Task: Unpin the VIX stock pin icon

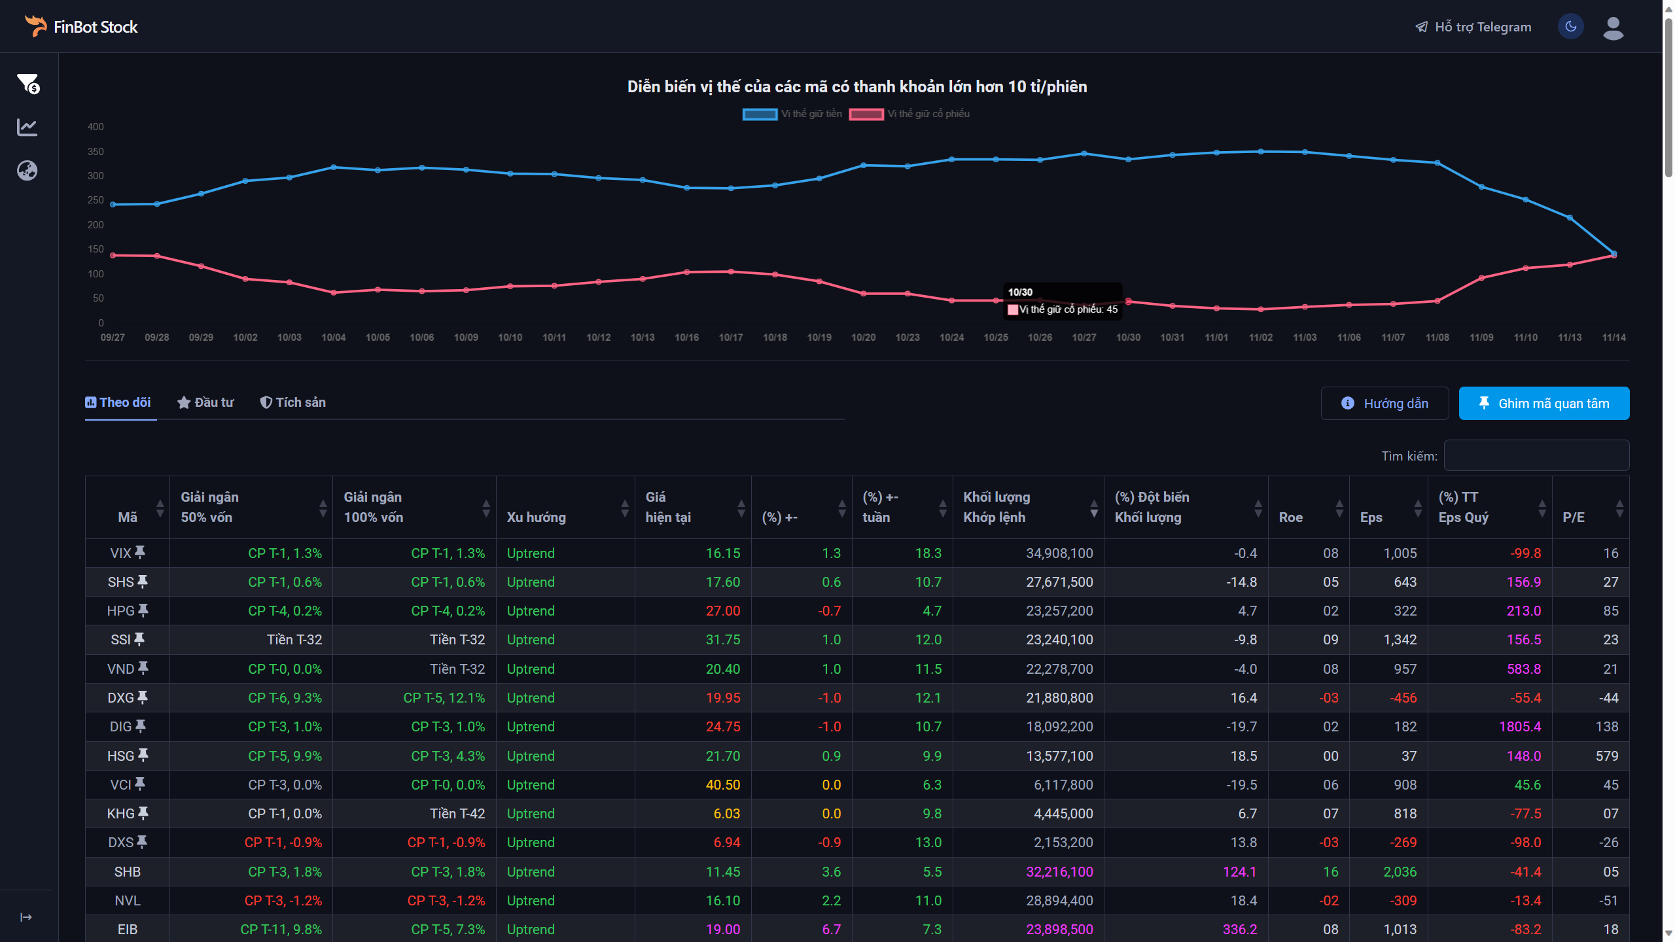Action: coord(140,553)
